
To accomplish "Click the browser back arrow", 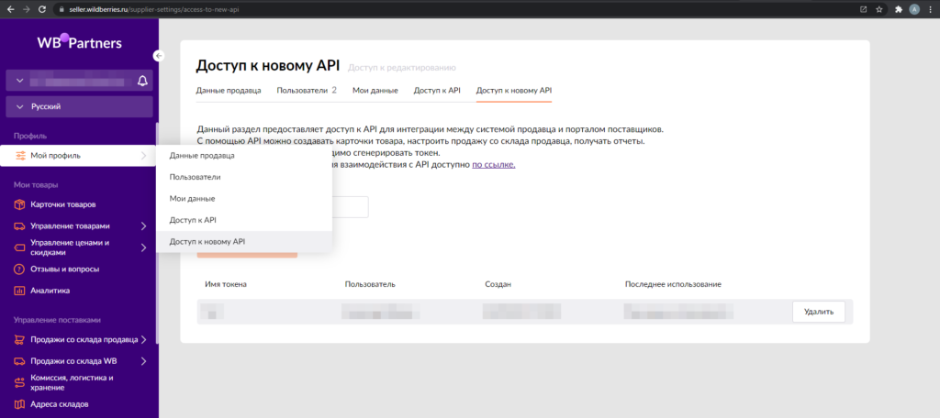I will pyautogui.click(x=11, y=9).
